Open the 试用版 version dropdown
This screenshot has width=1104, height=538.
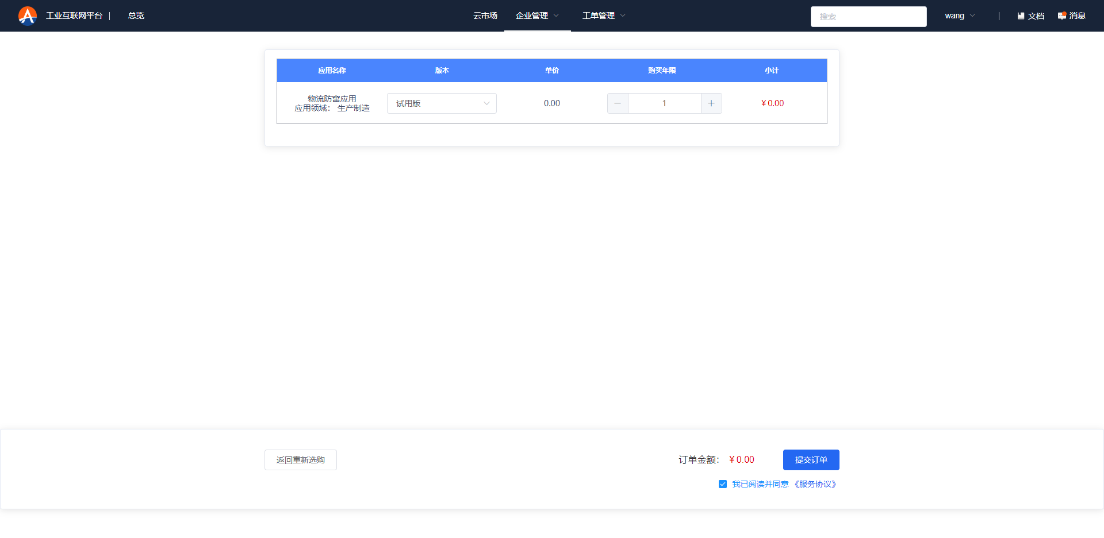pyautogui.click(x=442, y=103)
